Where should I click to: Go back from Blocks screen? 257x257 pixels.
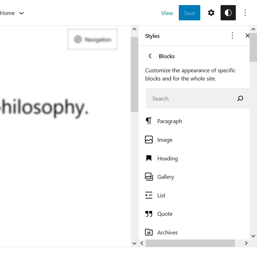click(150, 56)
